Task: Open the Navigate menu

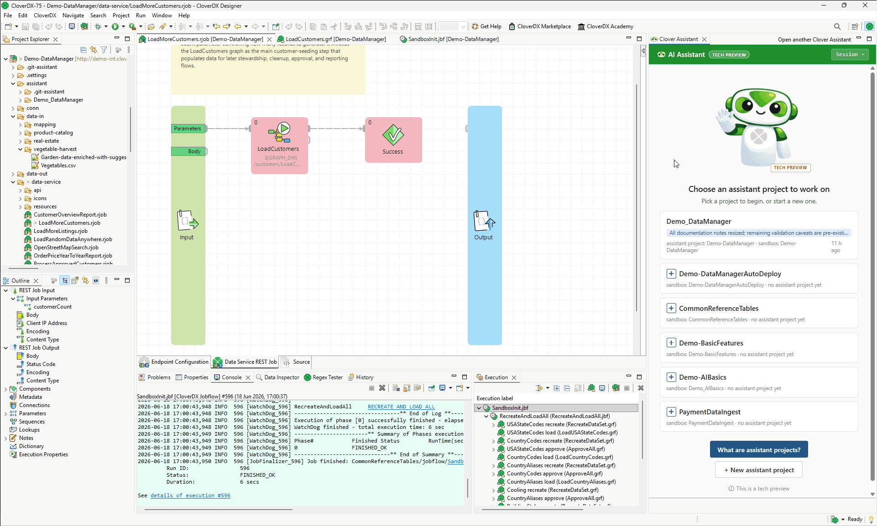Action: (73, 15)
